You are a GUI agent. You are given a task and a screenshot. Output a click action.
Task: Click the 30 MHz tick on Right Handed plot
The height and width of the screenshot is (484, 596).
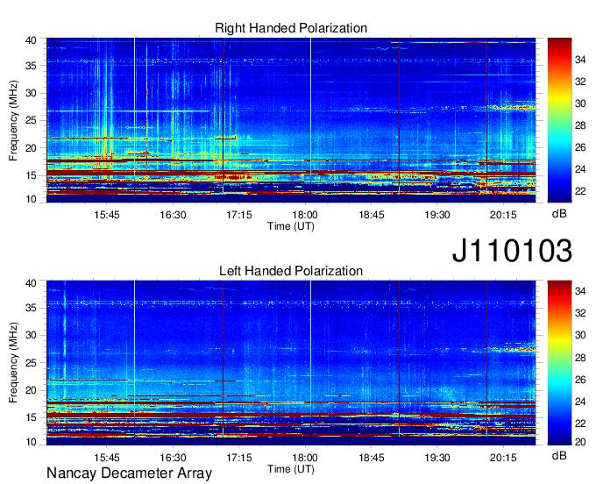tap(32, 94)
